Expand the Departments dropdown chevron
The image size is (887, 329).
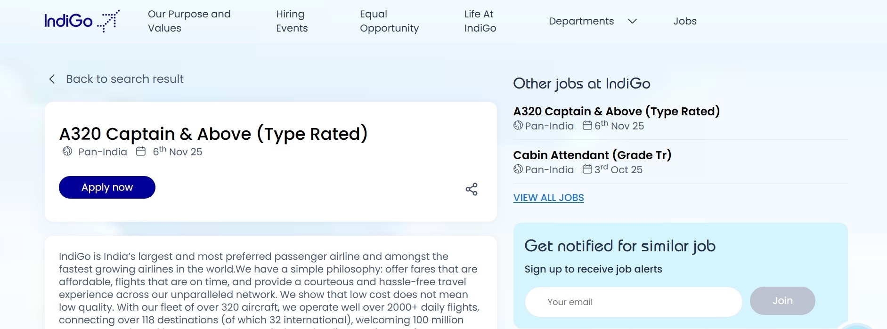click(633, 21)
